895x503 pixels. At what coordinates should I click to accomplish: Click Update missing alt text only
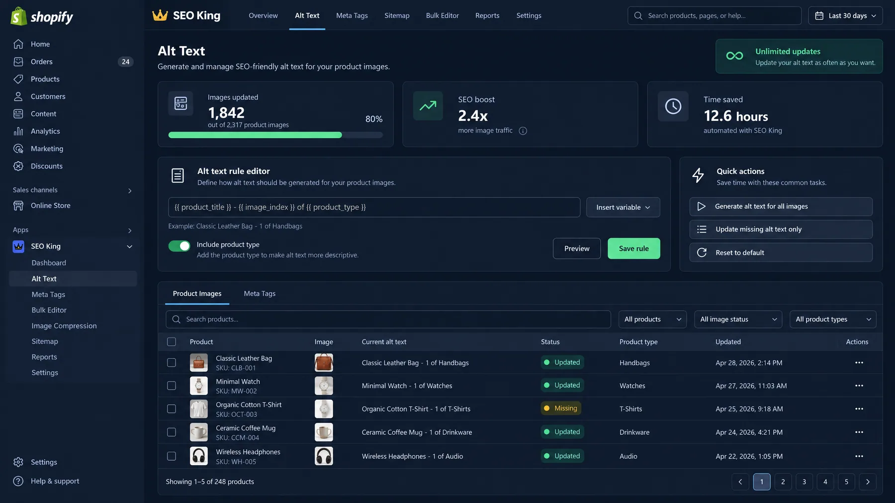coord(781,230)
